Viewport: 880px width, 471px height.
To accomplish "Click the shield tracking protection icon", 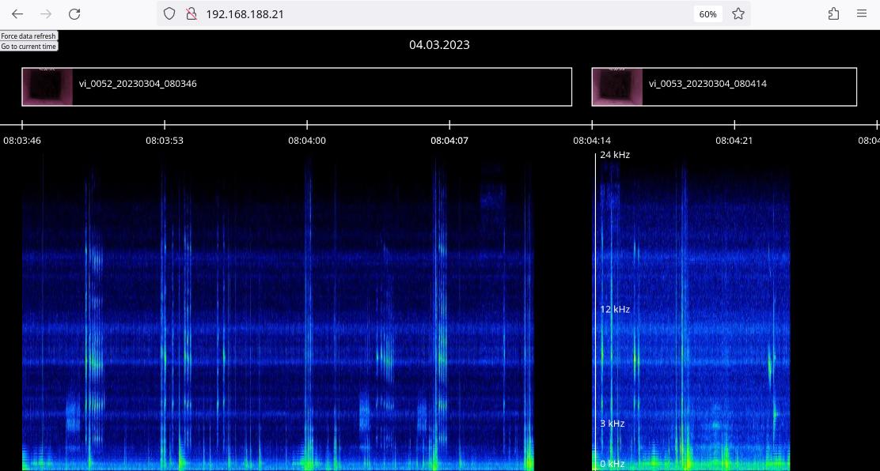I will [x=169, y=13].
